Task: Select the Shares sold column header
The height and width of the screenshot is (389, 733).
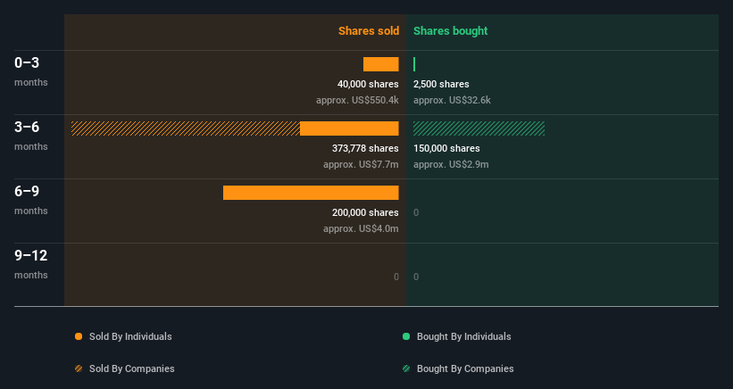Action: 369,31
